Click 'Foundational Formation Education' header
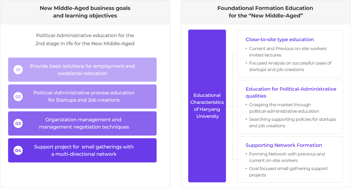Image resolution: width=351 pixels, height=188 pixels. tap(266, 12)
